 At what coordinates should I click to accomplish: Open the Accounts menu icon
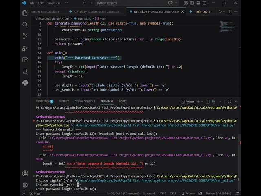tap(25, 173)
